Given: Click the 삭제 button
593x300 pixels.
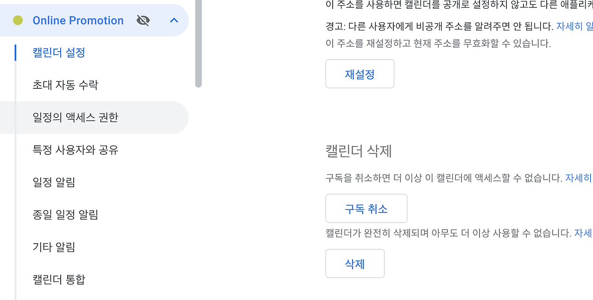Looking at the screenshot, I should pyautogui.click(x=355, y=263).
